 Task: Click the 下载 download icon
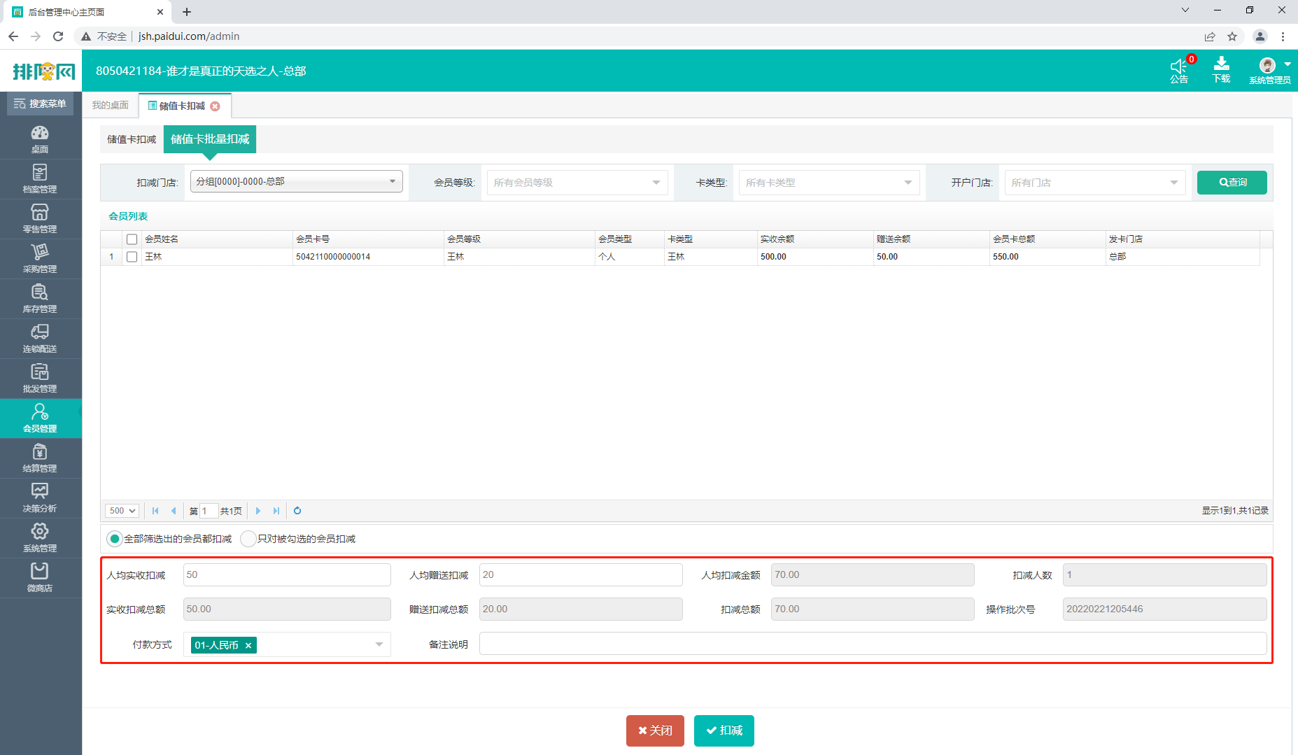pyautogui.click(x=1221, y=70)
